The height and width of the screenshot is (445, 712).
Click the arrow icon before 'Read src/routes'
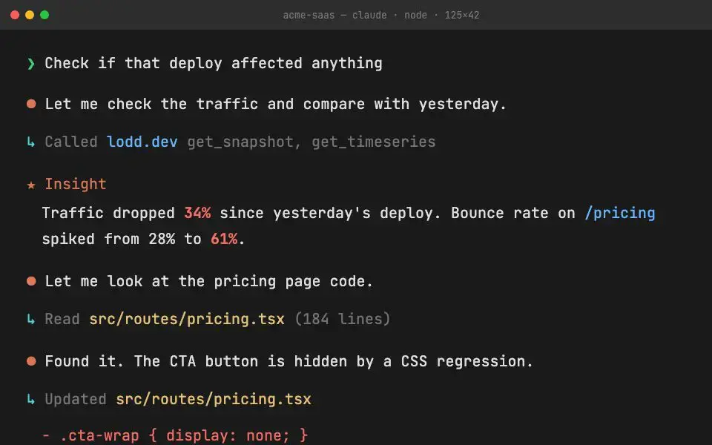point(31,319)
